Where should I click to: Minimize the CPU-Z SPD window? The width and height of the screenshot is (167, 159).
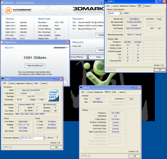click(x=157, y=2)
